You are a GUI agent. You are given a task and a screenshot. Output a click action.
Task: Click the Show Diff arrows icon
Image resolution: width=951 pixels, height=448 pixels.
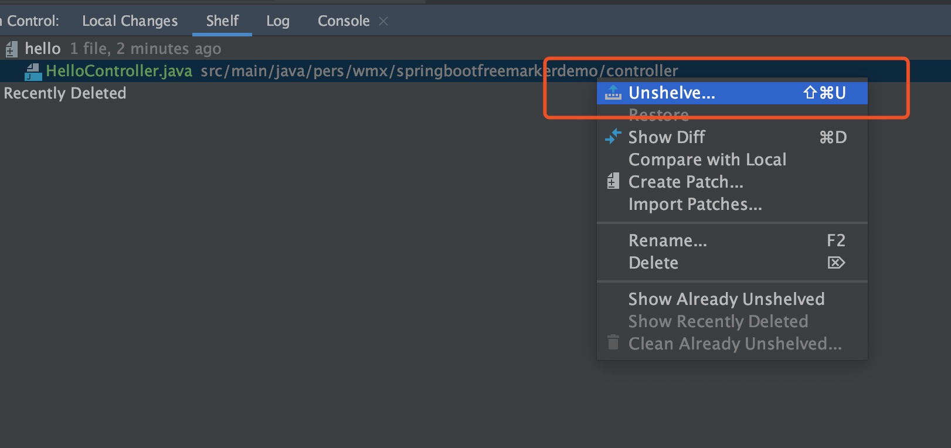click(613, 137)
